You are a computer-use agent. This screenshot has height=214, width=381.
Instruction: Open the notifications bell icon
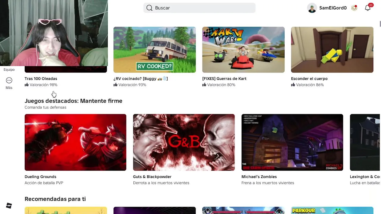(368, 8)
